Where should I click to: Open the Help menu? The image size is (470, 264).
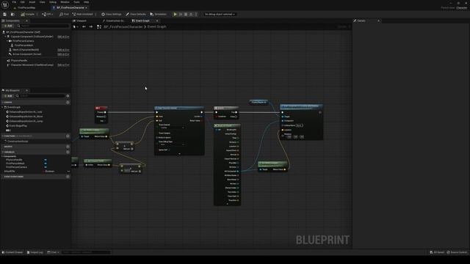tap(87, 2)
